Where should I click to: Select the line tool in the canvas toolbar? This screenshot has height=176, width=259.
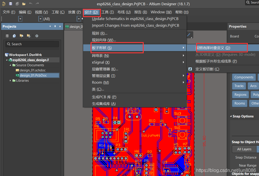tap(189, 35)
